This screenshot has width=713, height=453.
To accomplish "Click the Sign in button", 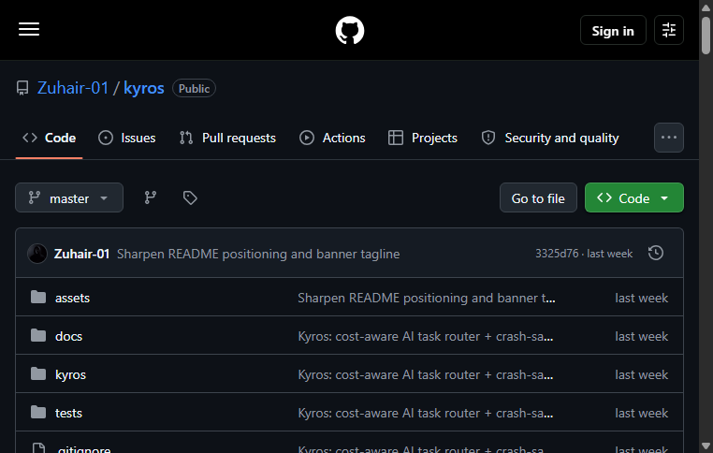I will click(x=613, y=30).
